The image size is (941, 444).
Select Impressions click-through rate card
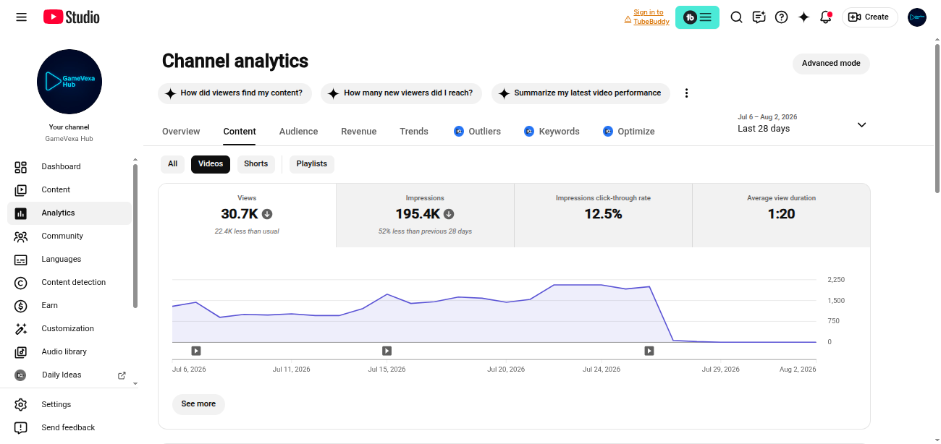pyautogui.click(x=603, y=215)
